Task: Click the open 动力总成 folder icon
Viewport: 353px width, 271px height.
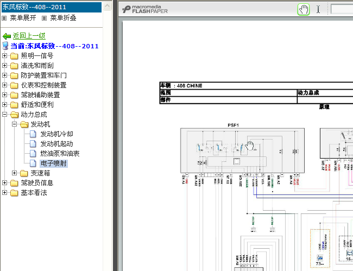Action: click(x=15, y=115)
